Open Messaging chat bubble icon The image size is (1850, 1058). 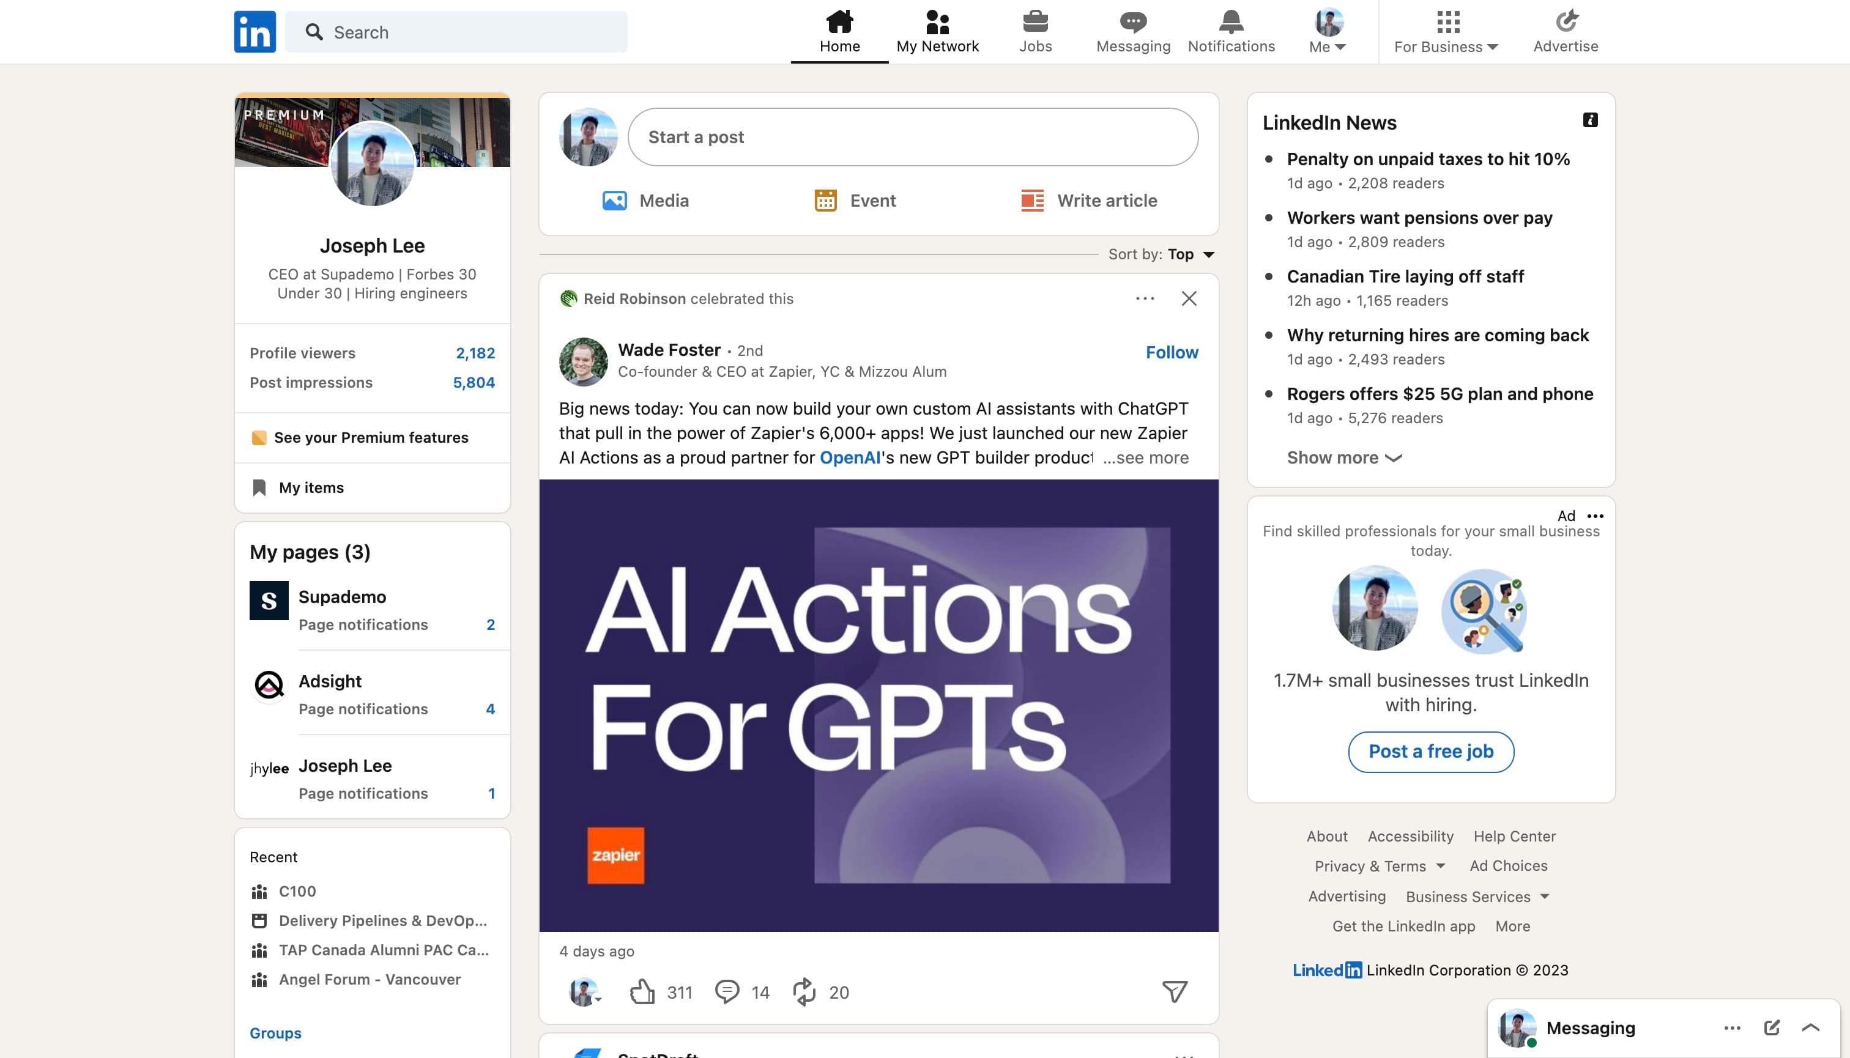point(1132,22)
